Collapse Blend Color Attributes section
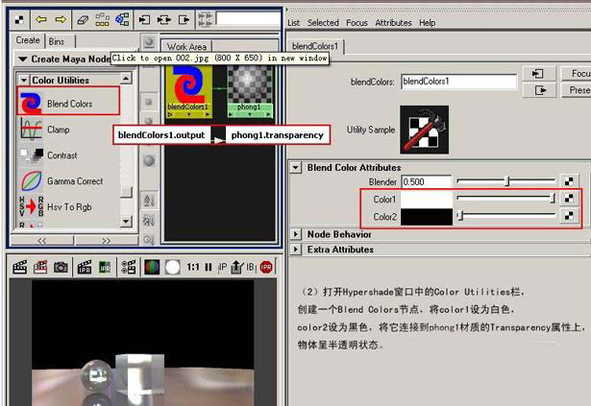 click(x=296, y=167)
